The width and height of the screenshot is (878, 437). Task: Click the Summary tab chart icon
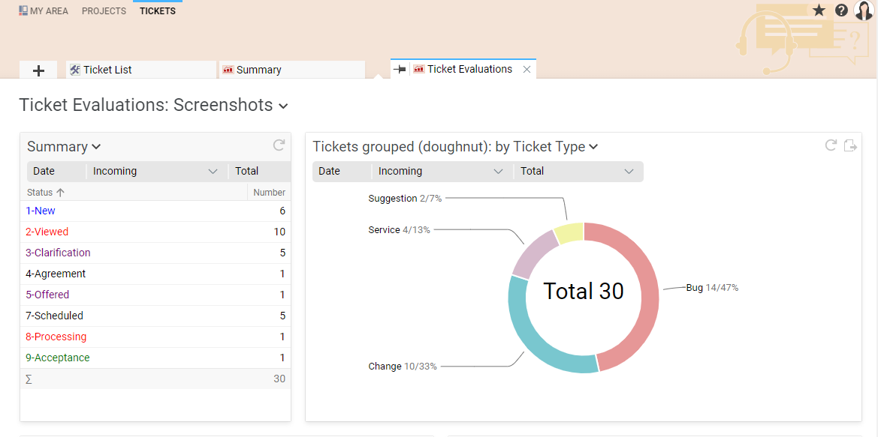click(228, 70)
